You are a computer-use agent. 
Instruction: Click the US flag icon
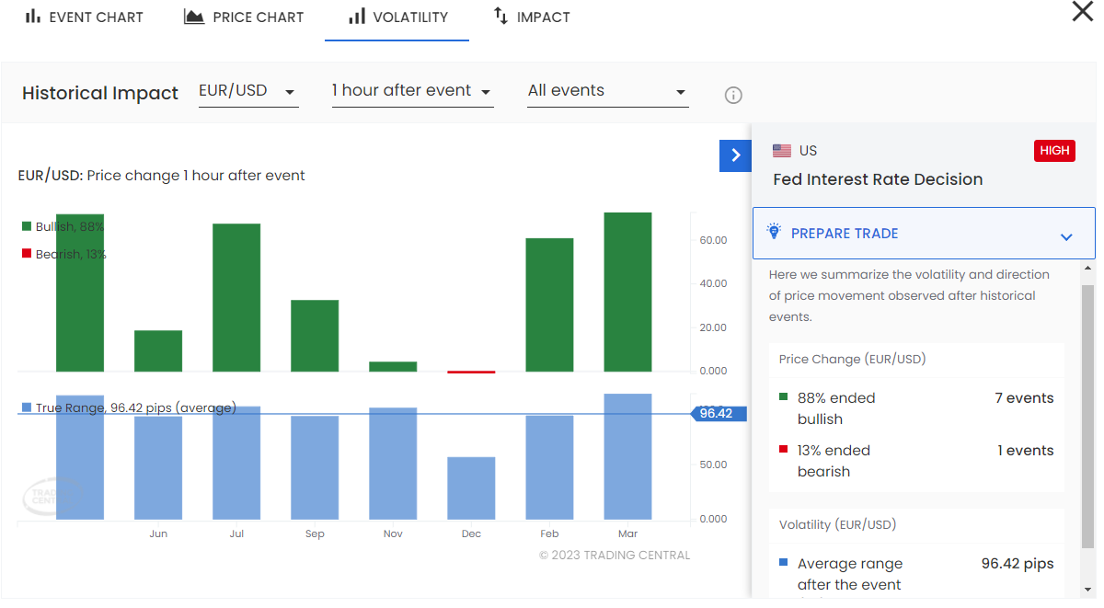782,151
